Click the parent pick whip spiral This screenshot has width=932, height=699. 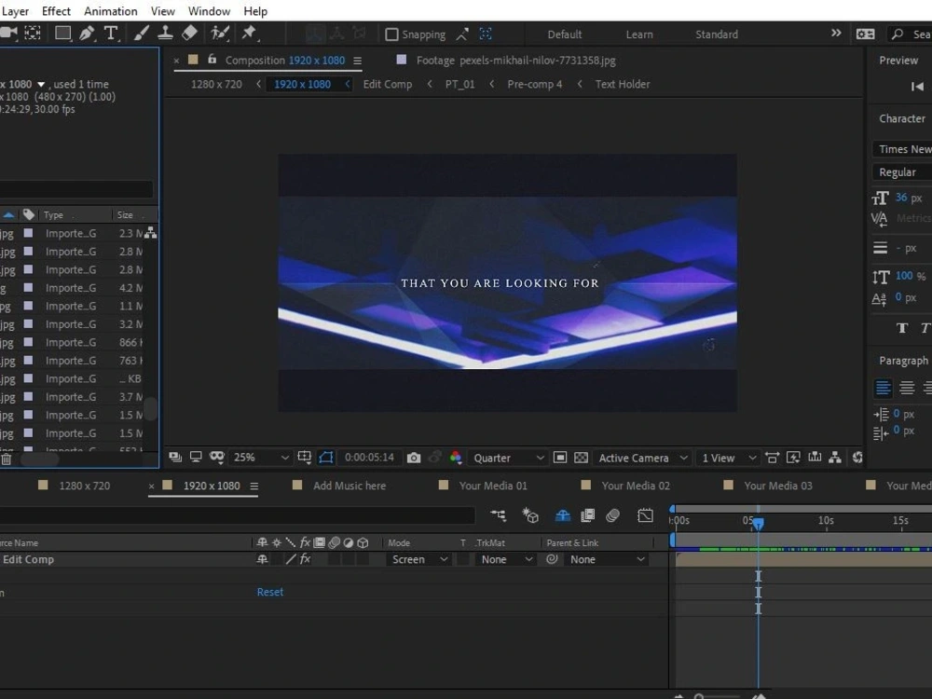[552, 559]
